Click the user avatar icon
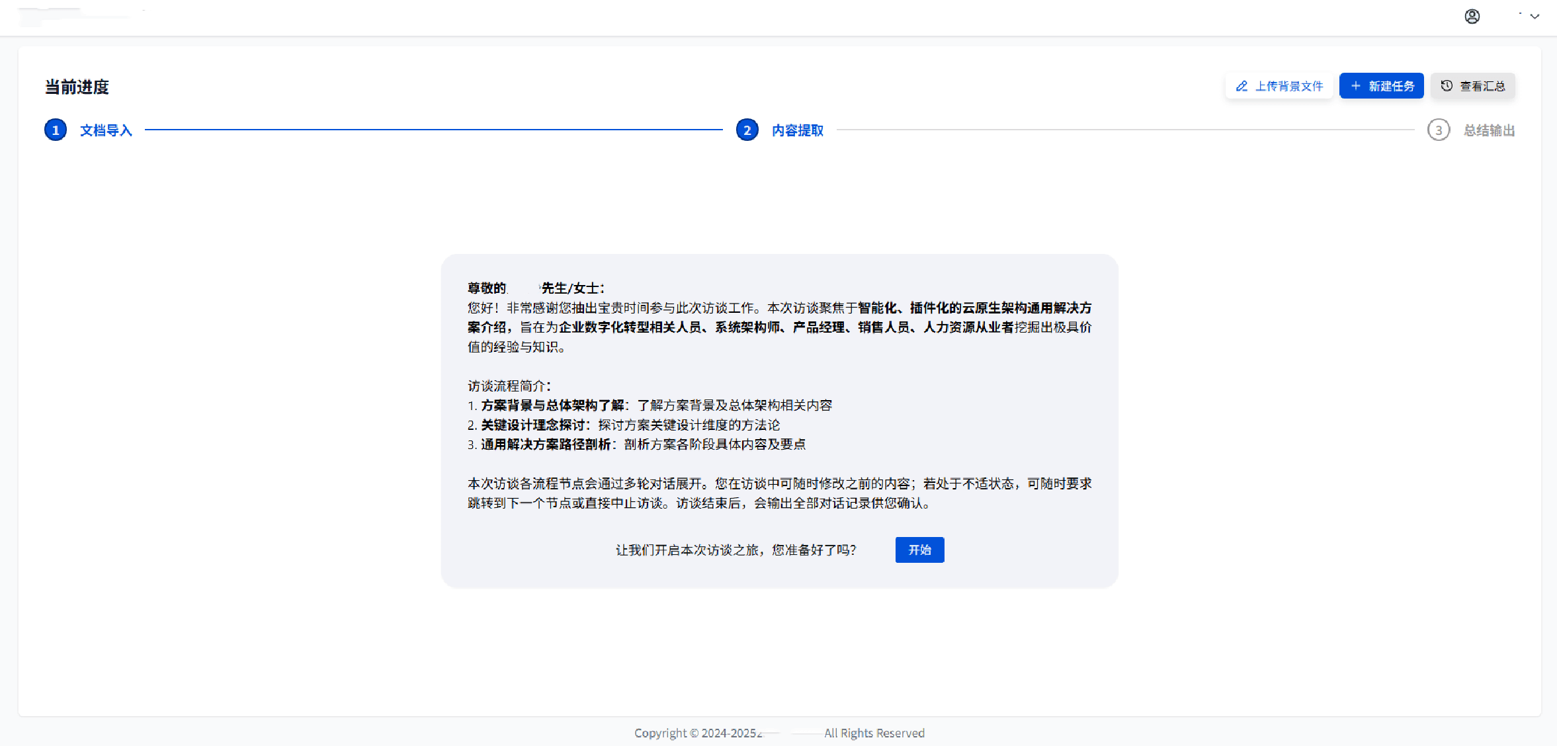The width and height of the screenshot is (1557, 746). pos(1473,17)
